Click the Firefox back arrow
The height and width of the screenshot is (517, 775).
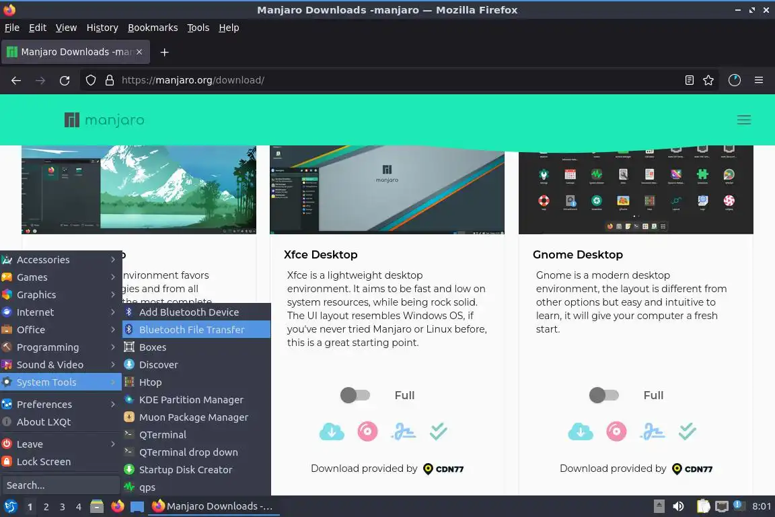click(16, 80)
